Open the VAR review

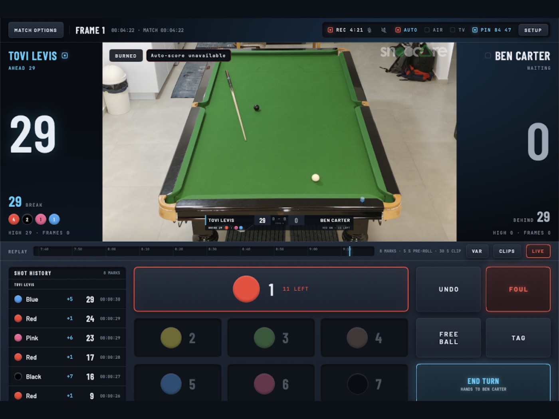(477, 251)
